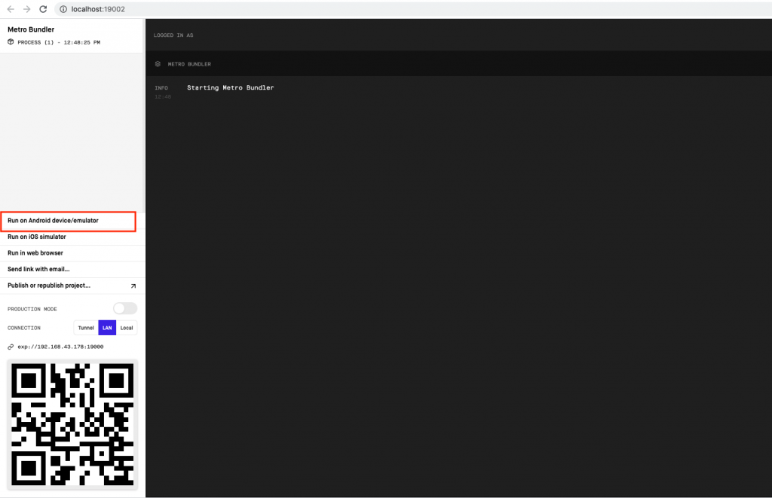This screenshot has height=498, width=772.
Task: Go back with the browser back arrow
Action: click(x=11, y=9)
